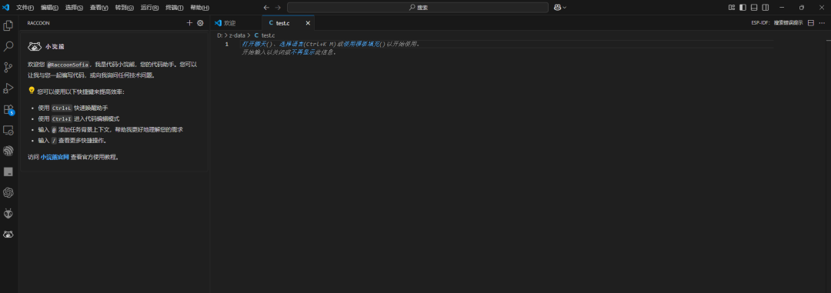The image size is (831, 293).
Task: Open the ChatGPT icon in activity bar
Action: point(8,192)
